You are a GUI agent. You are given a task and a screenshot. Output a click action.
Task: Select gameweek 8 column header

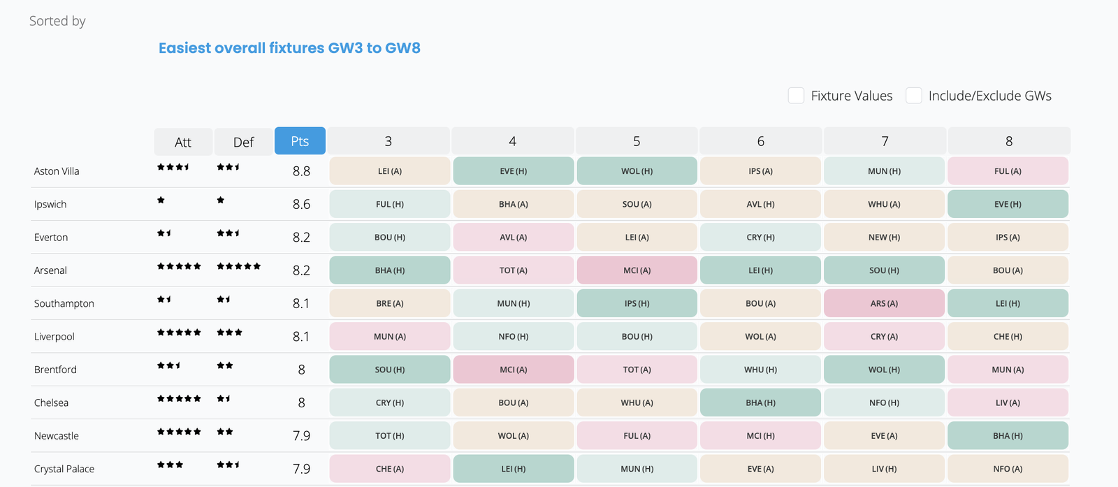pyautogui.click(x=1008, y=141)
